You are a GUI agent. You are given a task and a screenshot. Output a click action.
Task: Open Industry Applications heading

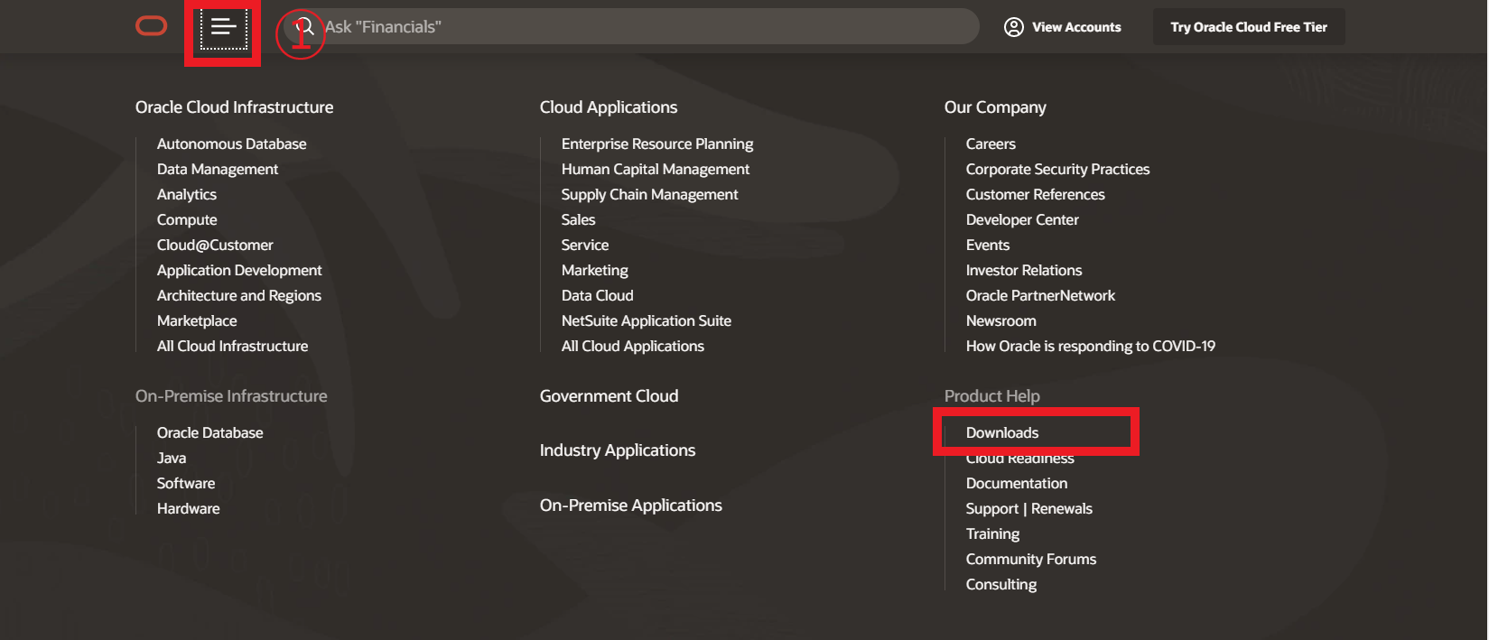[x=618, y=450]
